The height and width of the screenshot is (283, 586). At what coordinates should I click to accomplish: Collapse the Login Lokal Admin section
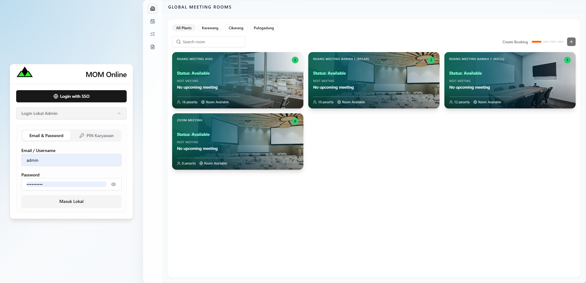point(71,113)
